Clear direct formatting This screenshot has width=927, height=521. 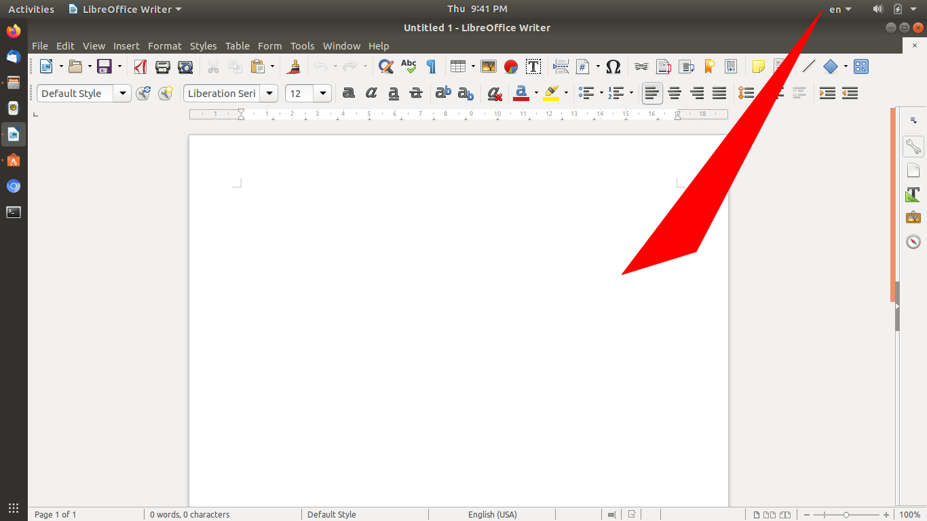[495, 93]
